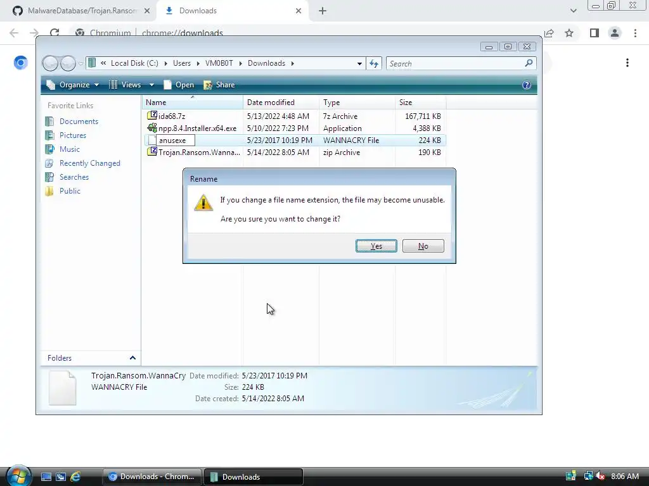Image resolution: width=649 pixels, height=486 pixels.
Task: Expand the Views dropdown arrow
Action: tap(151, 85)
